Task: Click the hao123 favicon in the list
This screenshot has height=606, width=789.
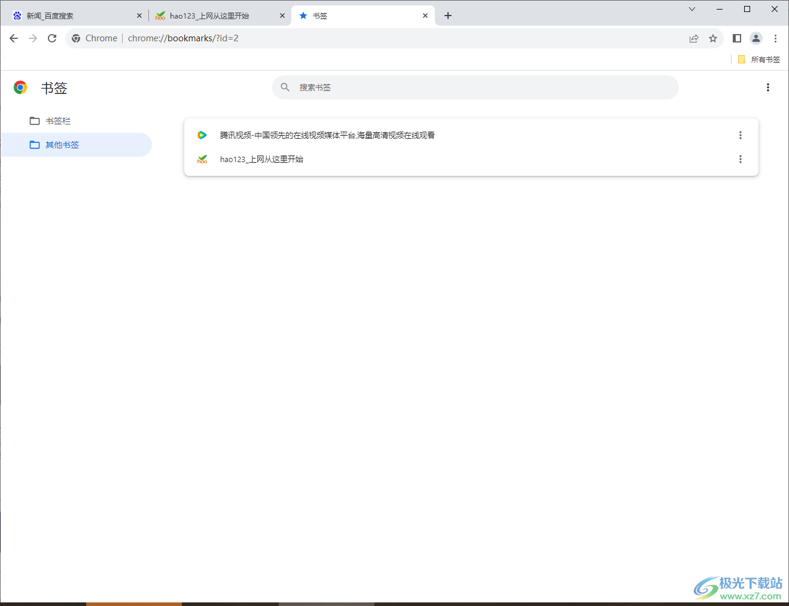Action: point(202,159)
